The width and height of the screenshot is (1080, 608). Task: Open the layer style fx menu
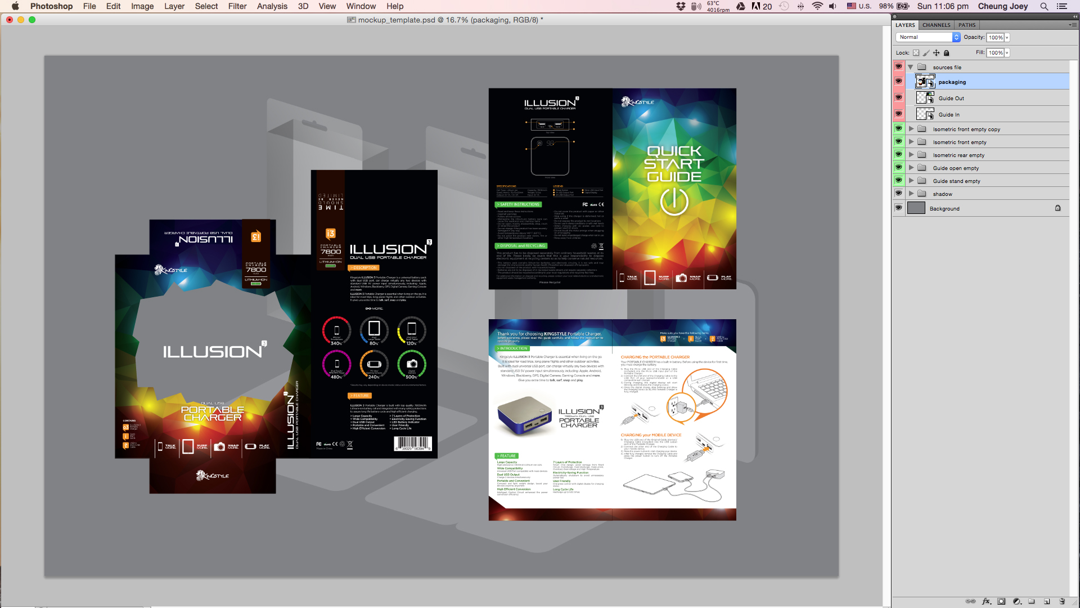(x=986, y=601)
